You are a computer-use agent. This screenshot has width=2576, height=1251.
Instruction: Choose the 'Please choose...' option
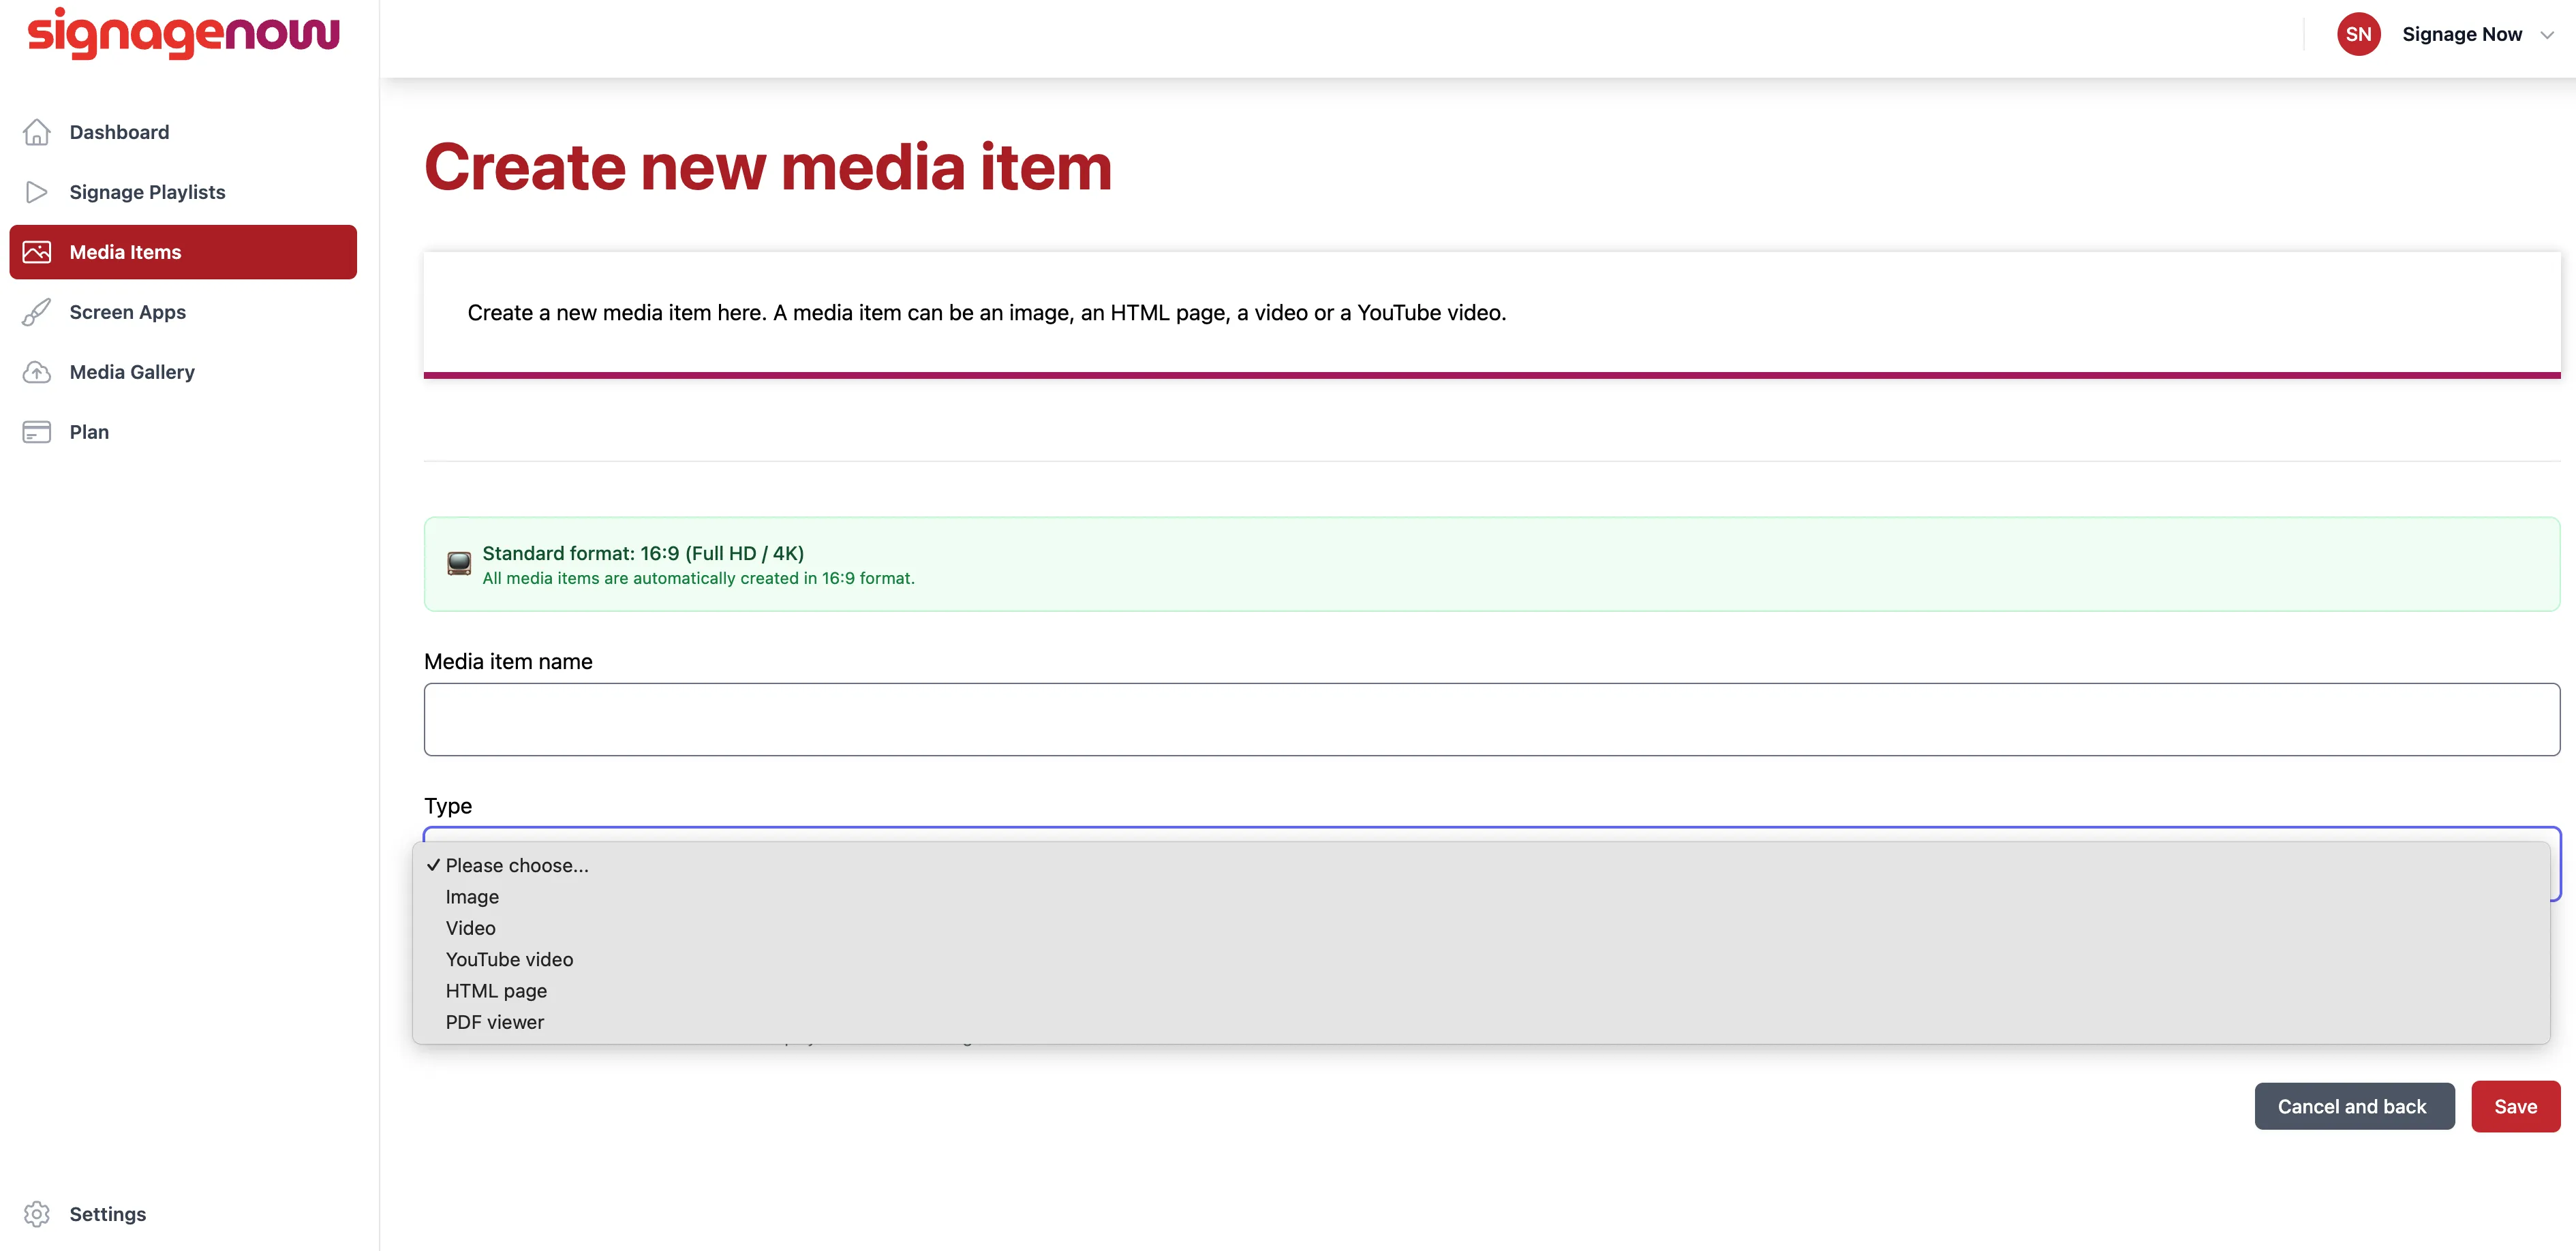pyautogui.click(x=1481, y=866)
